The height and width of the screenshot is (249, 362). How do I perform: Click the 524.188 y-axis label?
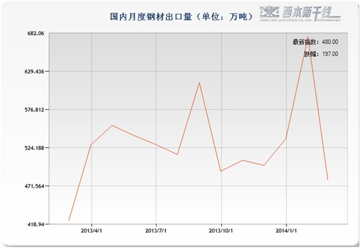pos(34,148)
